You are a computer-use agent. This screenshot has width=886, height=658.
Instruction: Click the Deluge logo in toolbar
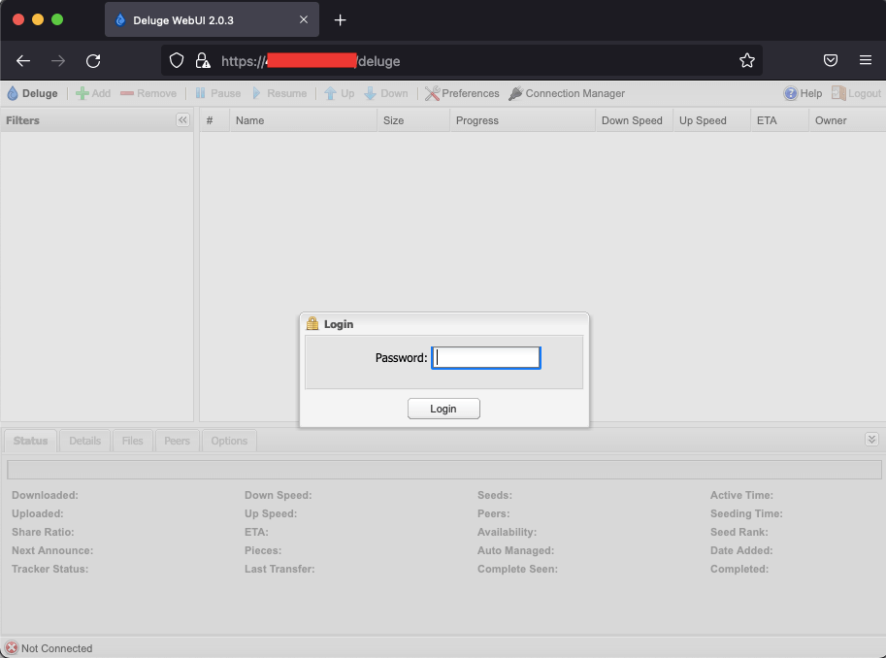pyautogui.click(x=32, y=93)
